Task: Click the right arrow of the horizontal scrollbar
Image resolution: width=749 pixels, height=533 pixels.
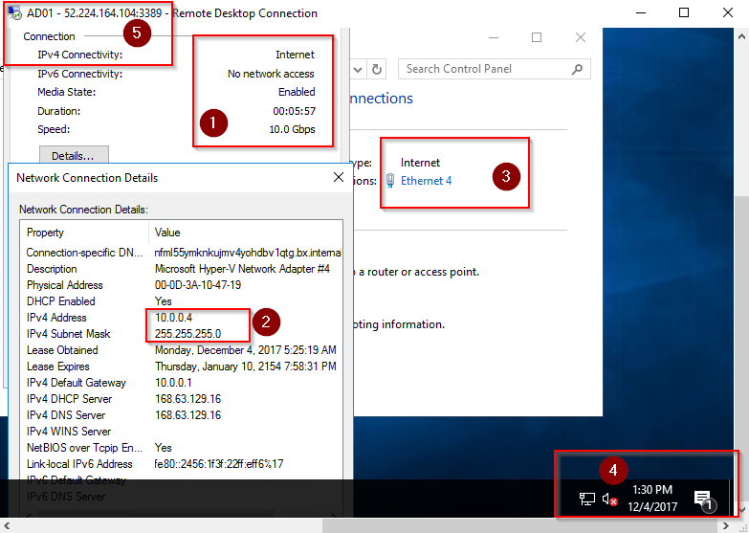Action: click(726, 525)
